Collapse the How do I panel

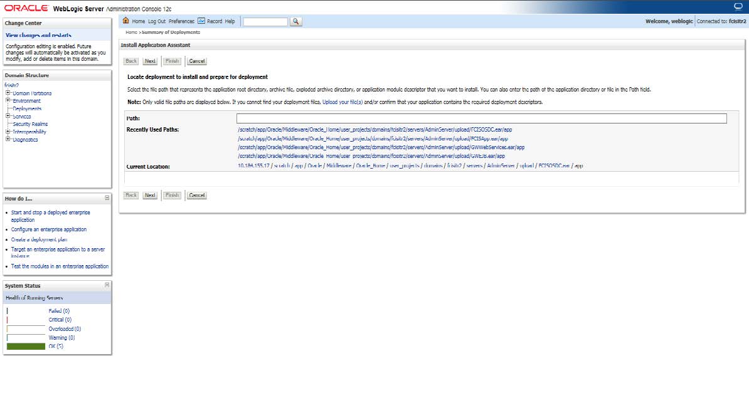[x=107, y=197]
